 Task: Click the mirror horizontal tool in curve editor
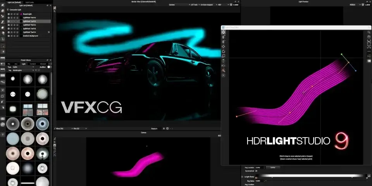click(223, 66)
